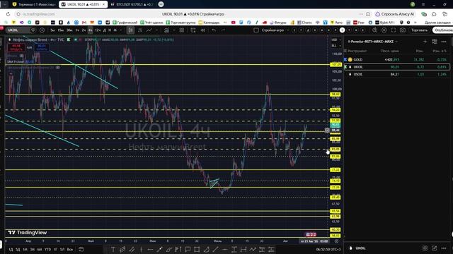
Task: Switch to the Терминал Т-Инвестиции browser tab
Action: pyautogui.click(x=34, y=4)
